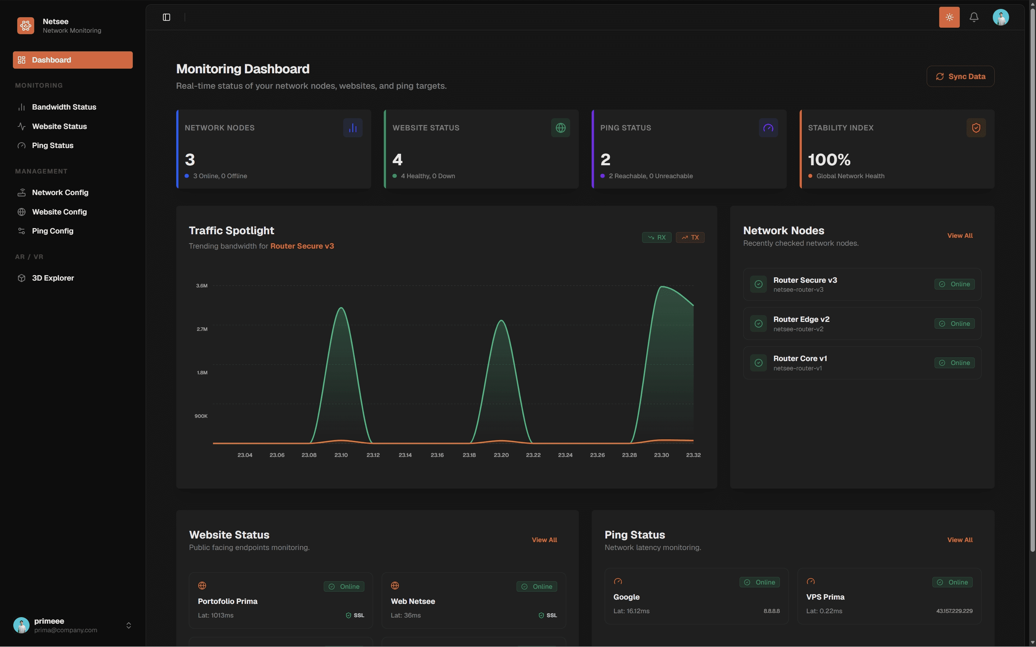Click the Network Nodes card chart icon
Screen dimensions: 1036x647
coord(353,128)
